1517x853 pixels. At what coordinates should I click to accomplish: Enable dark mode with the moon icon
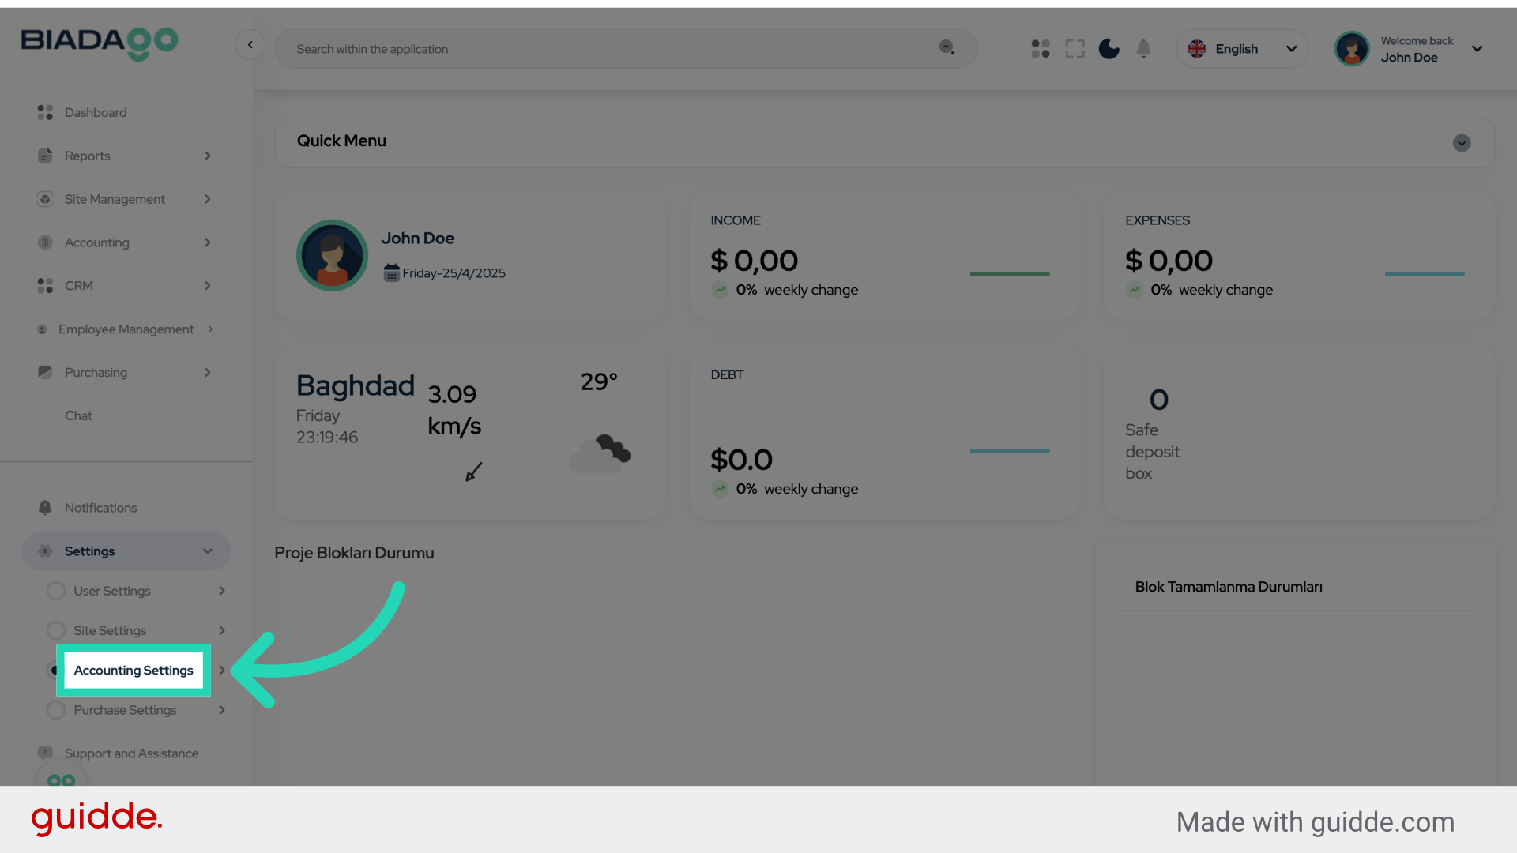[x=1109, y=48]
